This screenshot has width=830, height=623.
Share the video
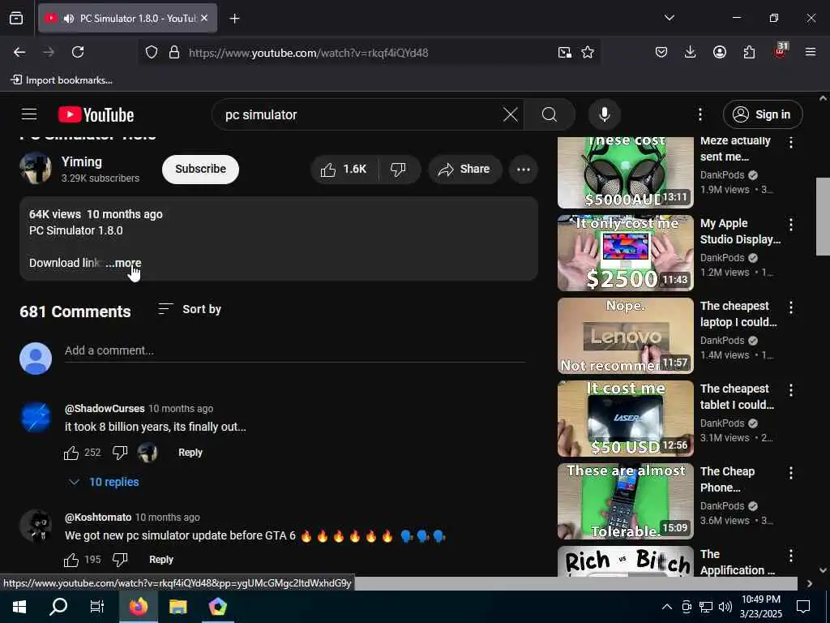(x=464, y=169)
